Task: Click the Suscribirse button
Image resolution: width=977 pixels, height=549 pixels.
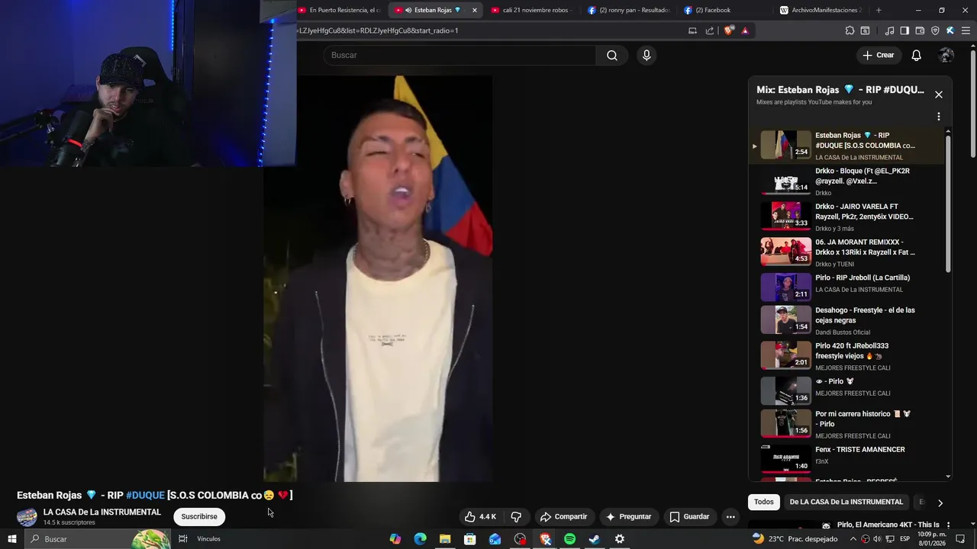Action: pos(199,517)
